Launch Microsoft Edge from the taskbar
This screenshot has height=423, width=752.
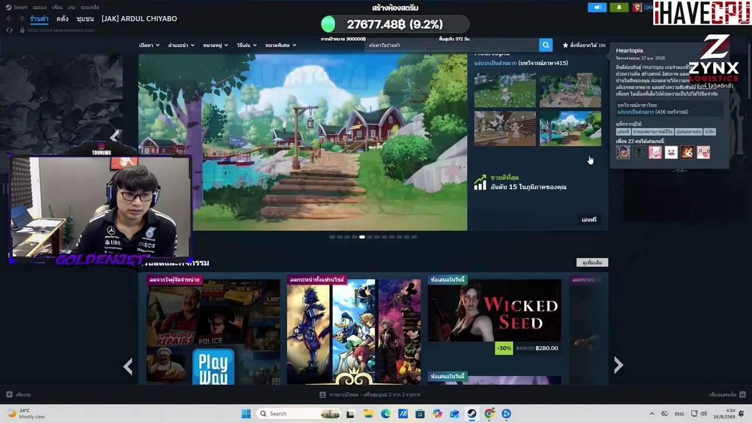click(x=385, y=414)
